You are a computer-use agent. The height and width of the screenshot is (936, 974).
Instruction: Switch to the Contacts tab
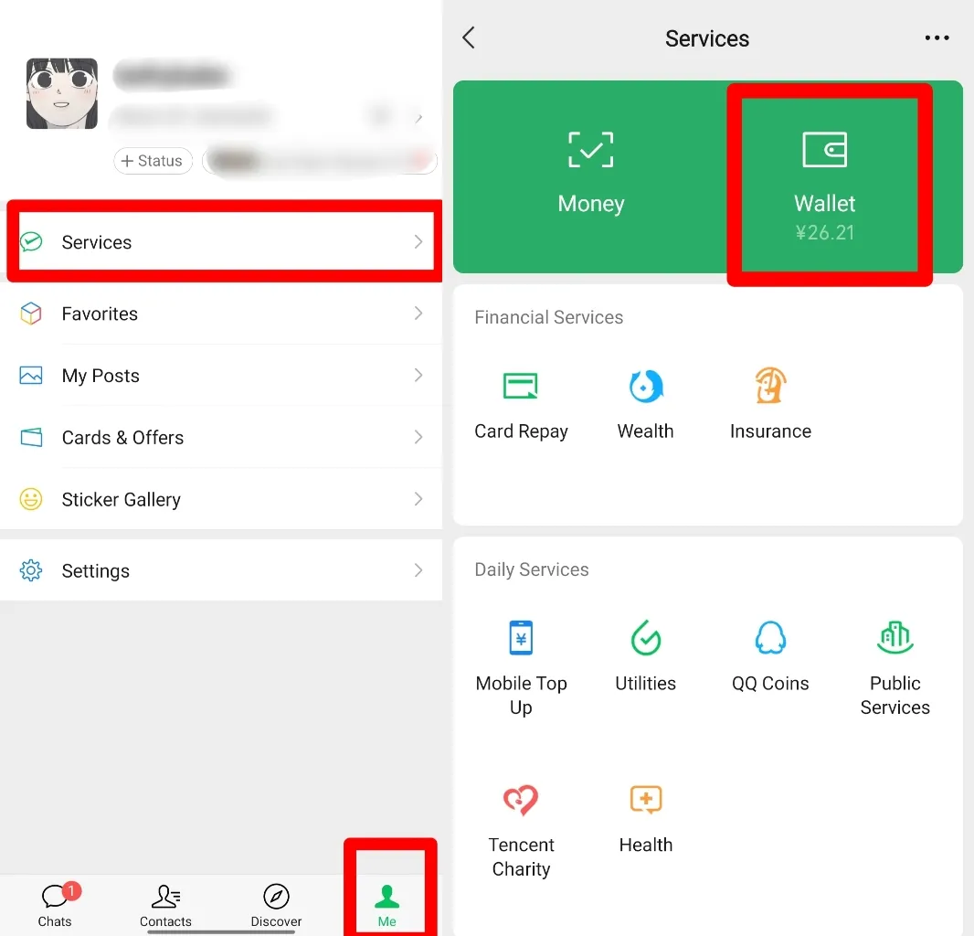click(x=165, y=905)
